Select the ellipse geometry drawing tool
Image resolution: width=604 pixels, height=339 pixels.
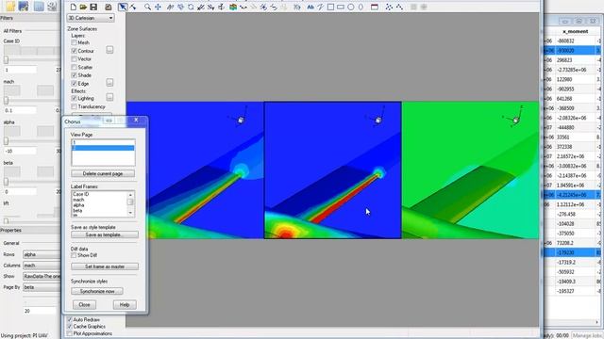(361, 7)
